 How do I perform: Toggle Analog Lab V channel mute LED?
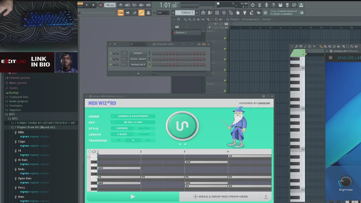point(111,65)
